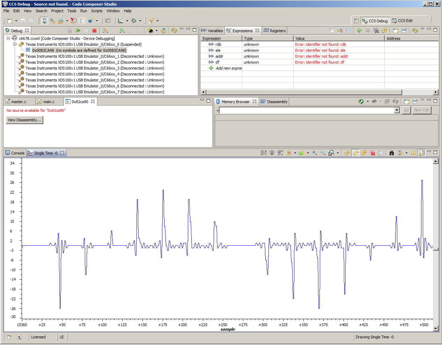This screenshot has height=345, width=442.
Task: Open the Scripts menu
Action: [x=97, y=11]
